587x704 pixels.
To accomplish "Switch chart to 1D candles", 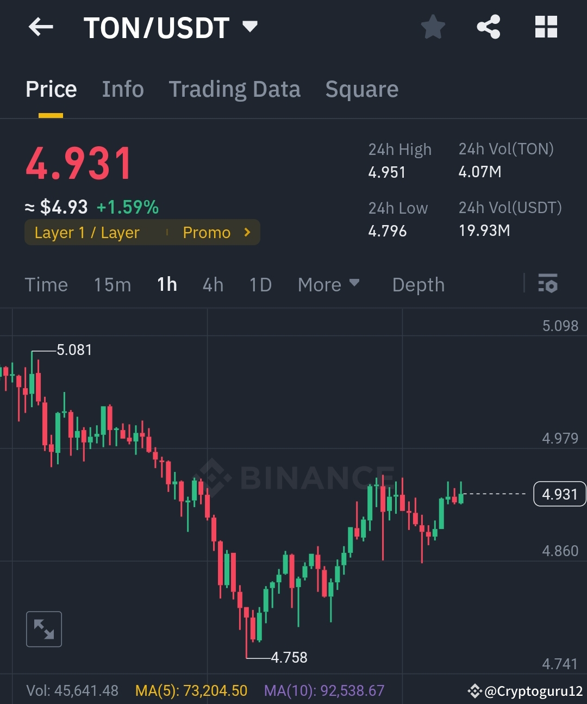I will click(259, 284).
